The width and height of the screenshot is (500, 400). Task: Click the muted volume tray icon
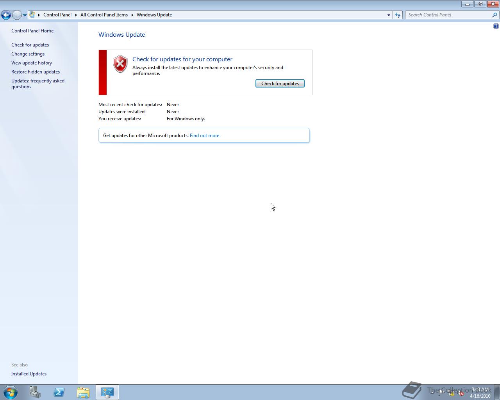coord(461,393)
